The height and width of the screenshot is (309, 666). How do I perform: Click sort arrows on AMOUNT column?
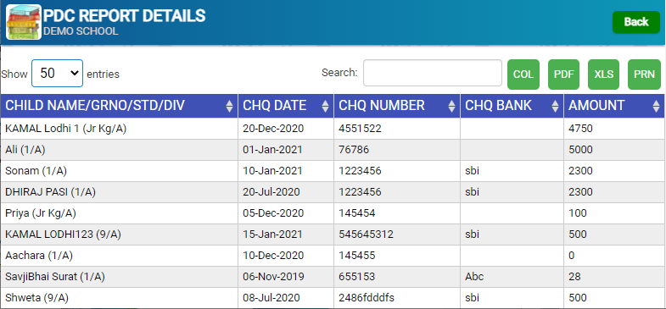click(x=656, y=106)
